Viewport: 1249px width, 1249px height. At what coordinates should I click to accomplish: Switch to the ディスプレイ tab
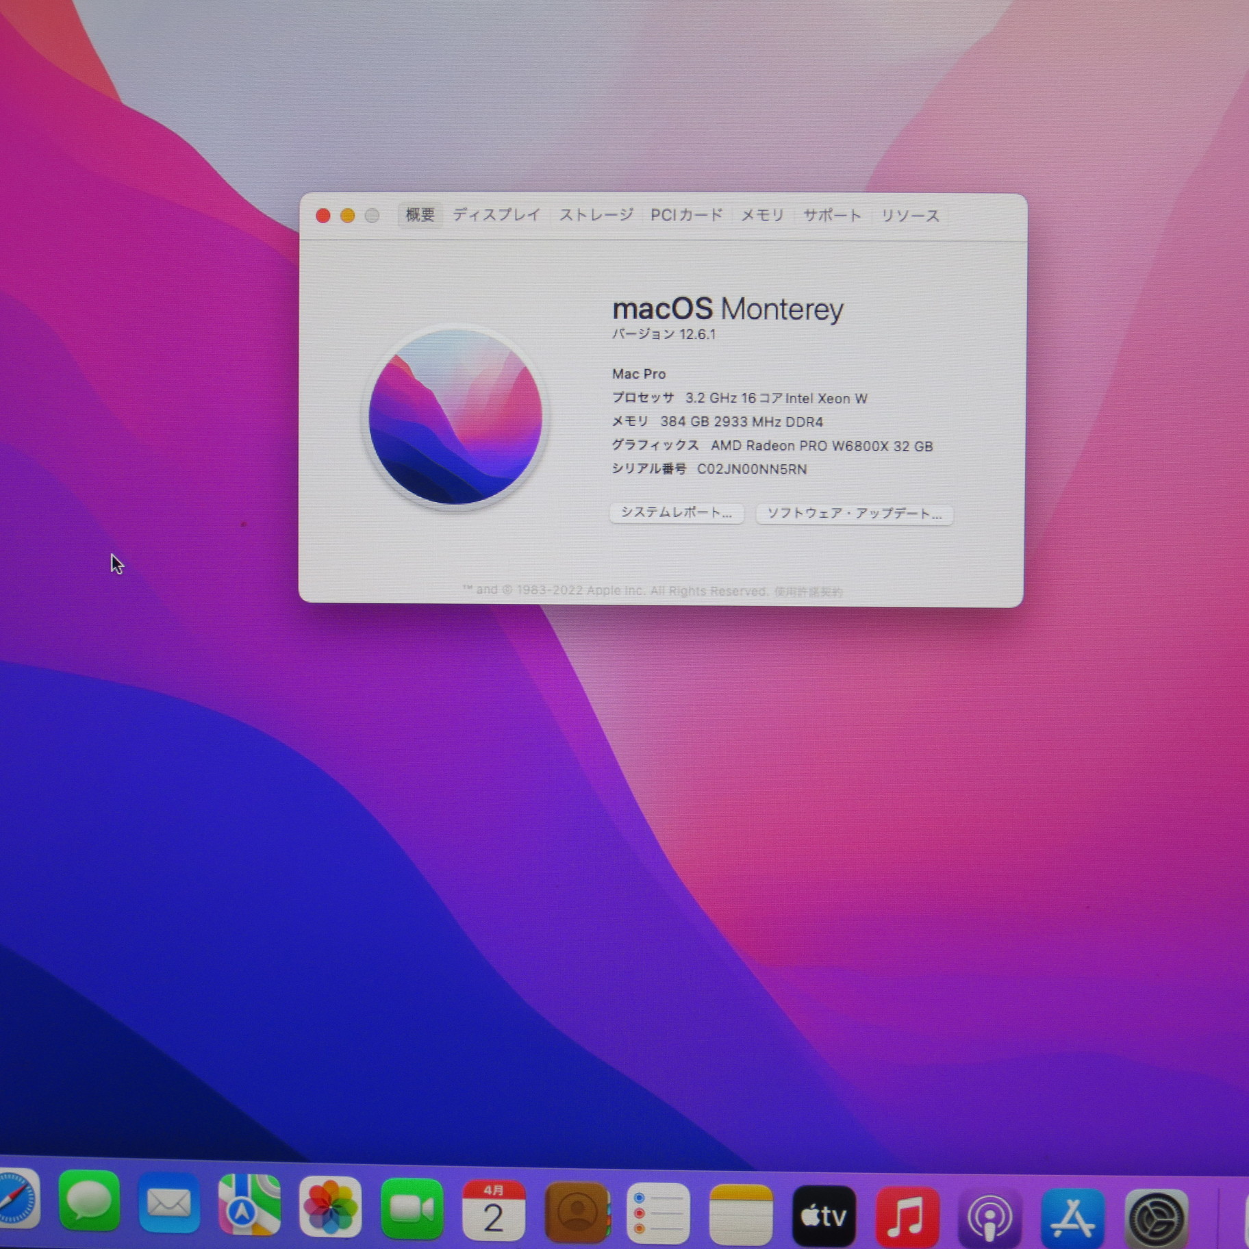(x=496, y=215)
